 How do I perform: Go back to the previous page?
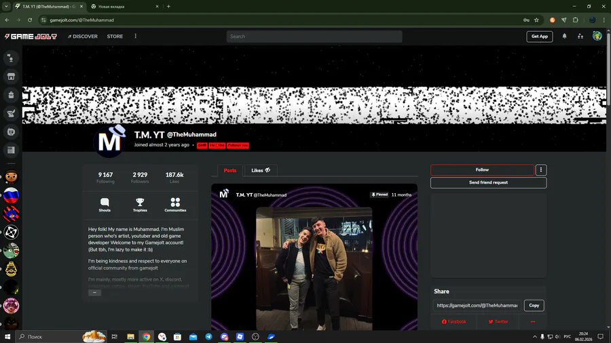click(7, 20)
